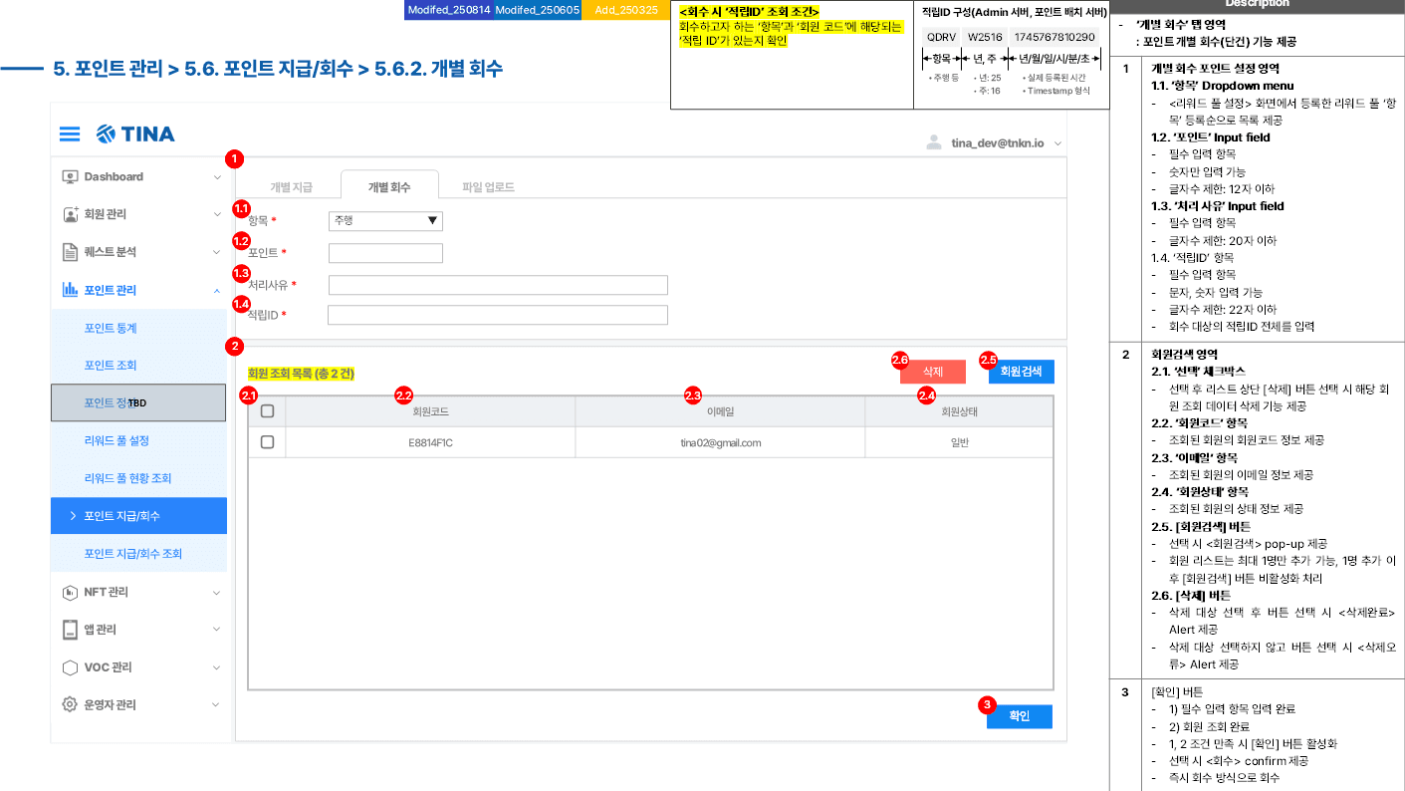Click the red 삭제 button
The image size is (1405, 791).
(933, 372)
